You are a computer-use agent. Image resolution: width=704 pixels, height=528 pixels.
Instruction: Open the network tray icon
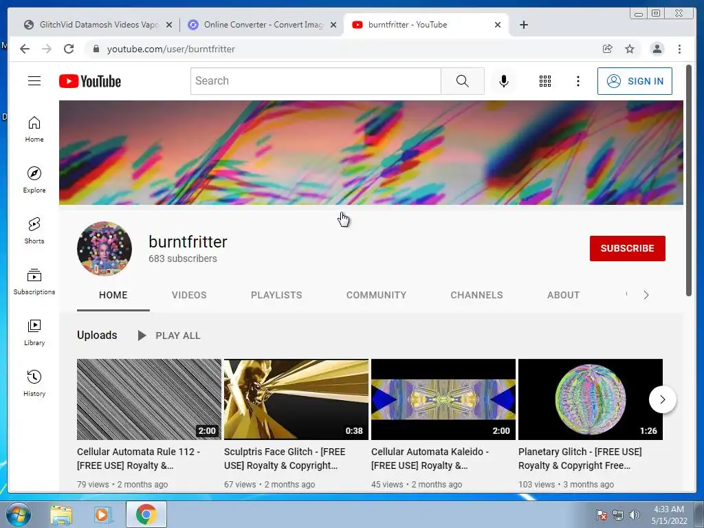[x=618, y=515]
